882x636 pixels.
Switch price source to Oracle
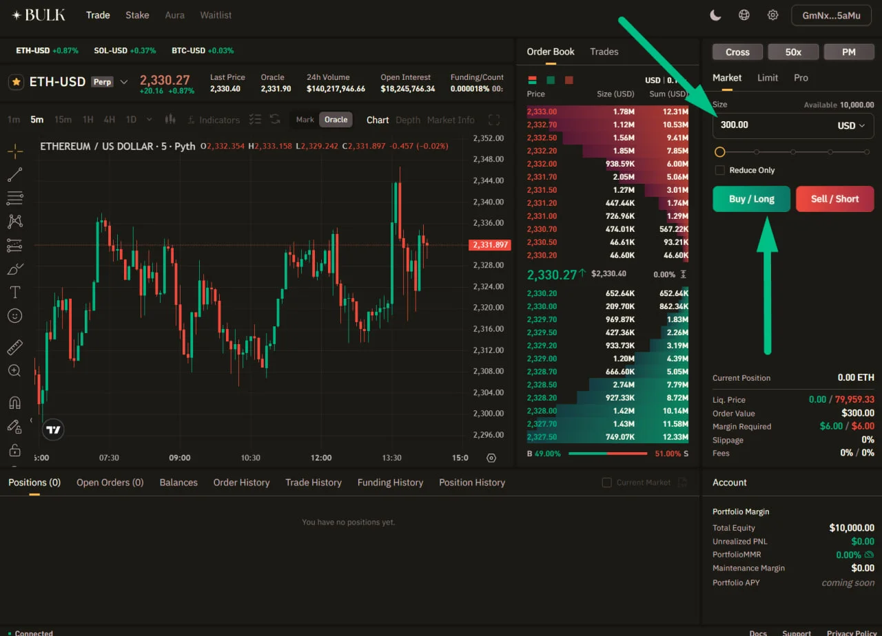pos(336,120)
